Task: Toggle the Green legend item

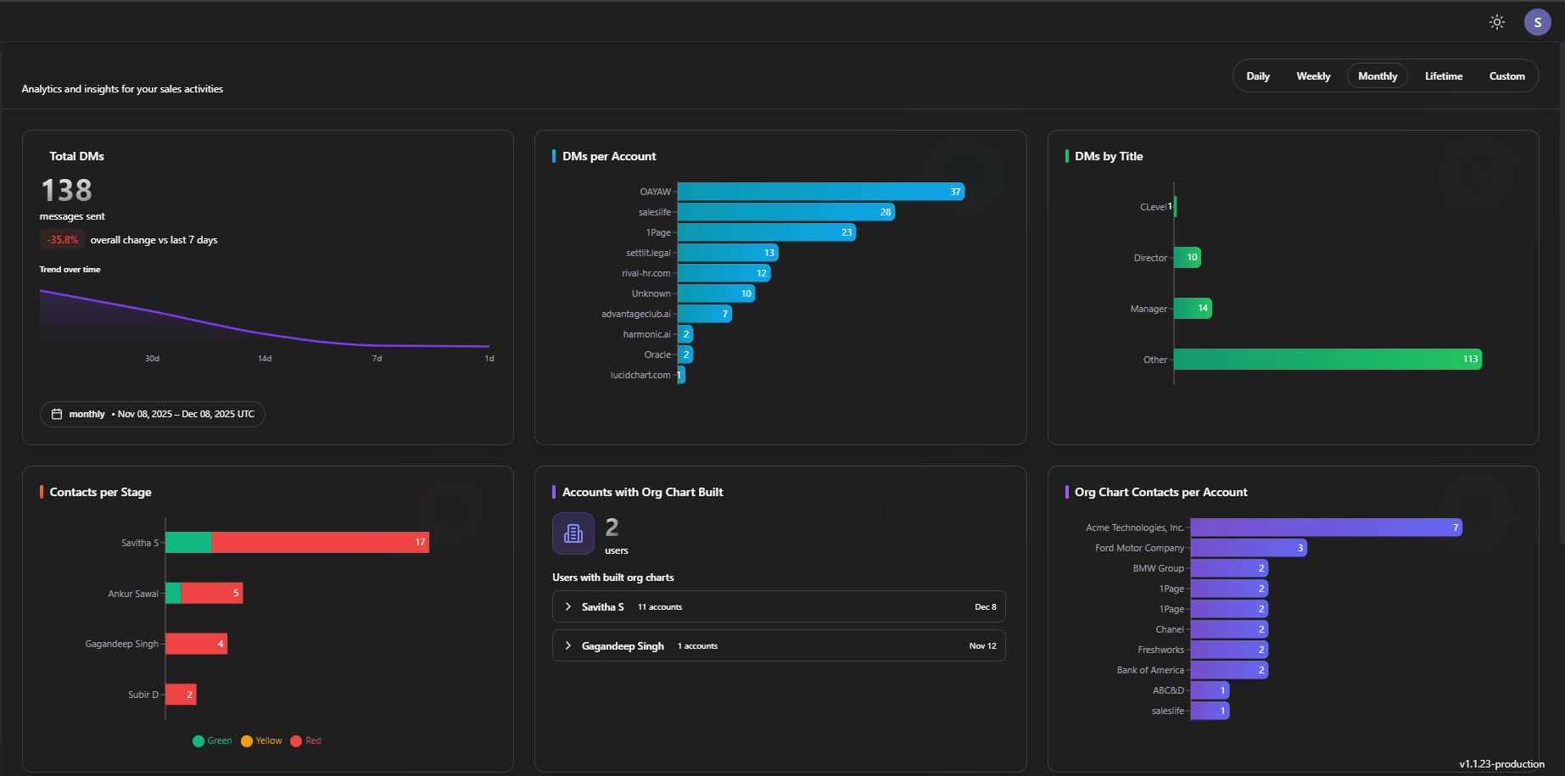Action: point(212,740)
